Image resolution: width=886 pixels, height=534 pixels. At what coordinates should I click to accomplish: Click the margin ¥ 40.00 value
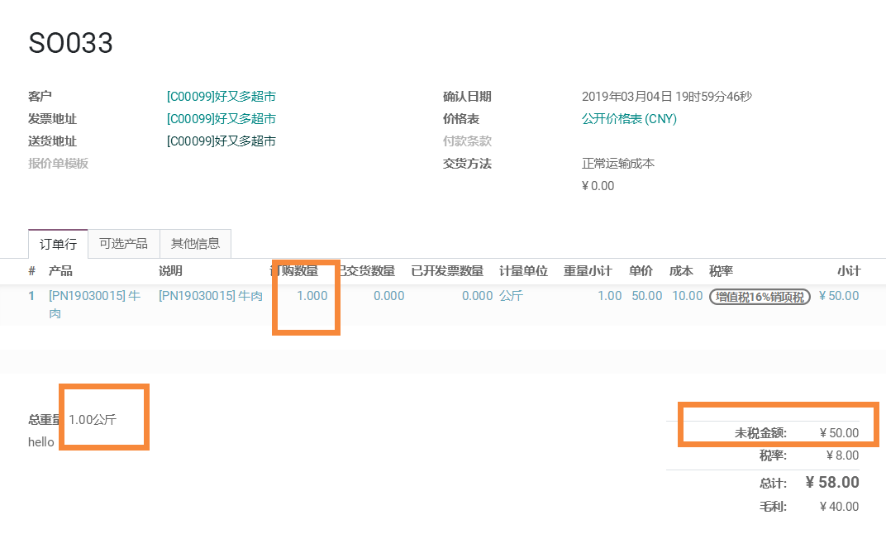tap(839, 507)
